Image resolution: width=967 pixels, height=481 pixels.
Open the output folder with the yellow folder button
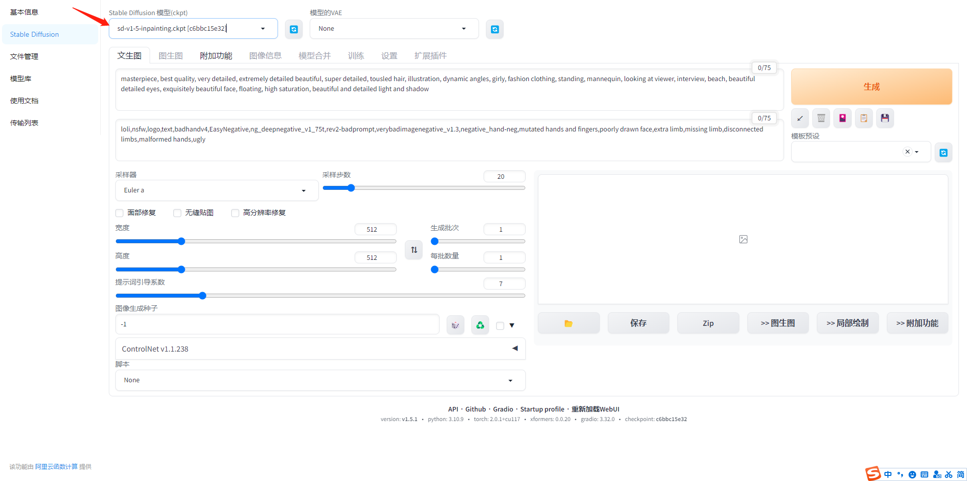[569, 323]
